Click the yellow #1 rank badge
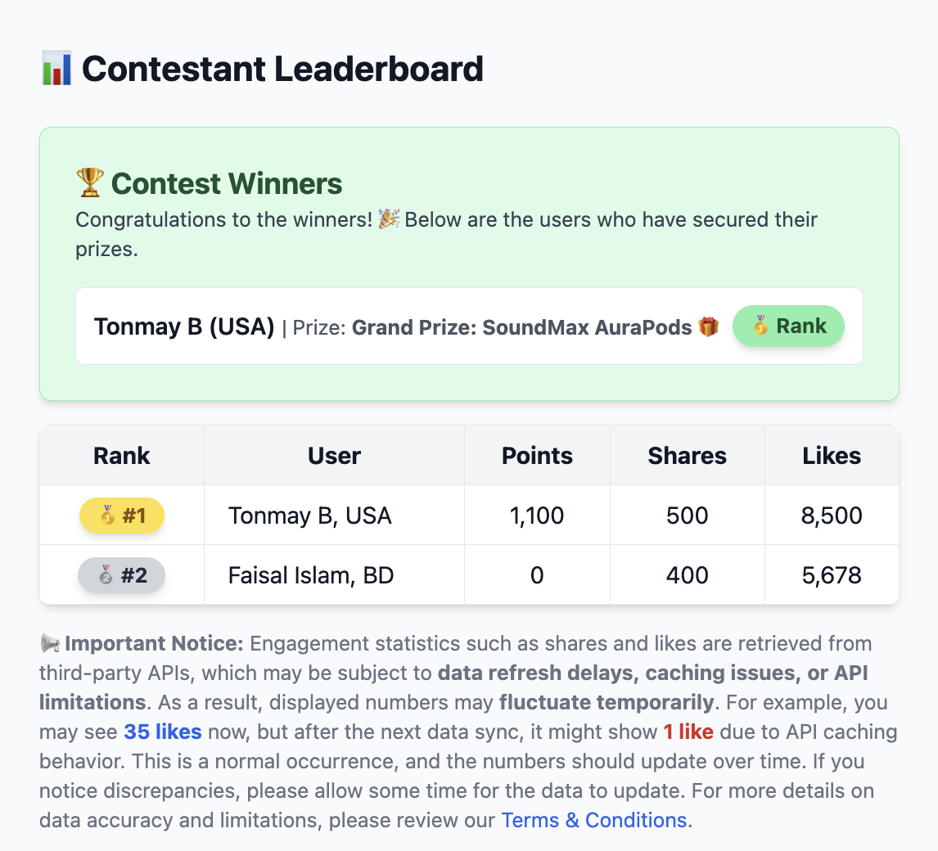Image resolution: width=938 pixels, height=851 pixels. [122, 516]
